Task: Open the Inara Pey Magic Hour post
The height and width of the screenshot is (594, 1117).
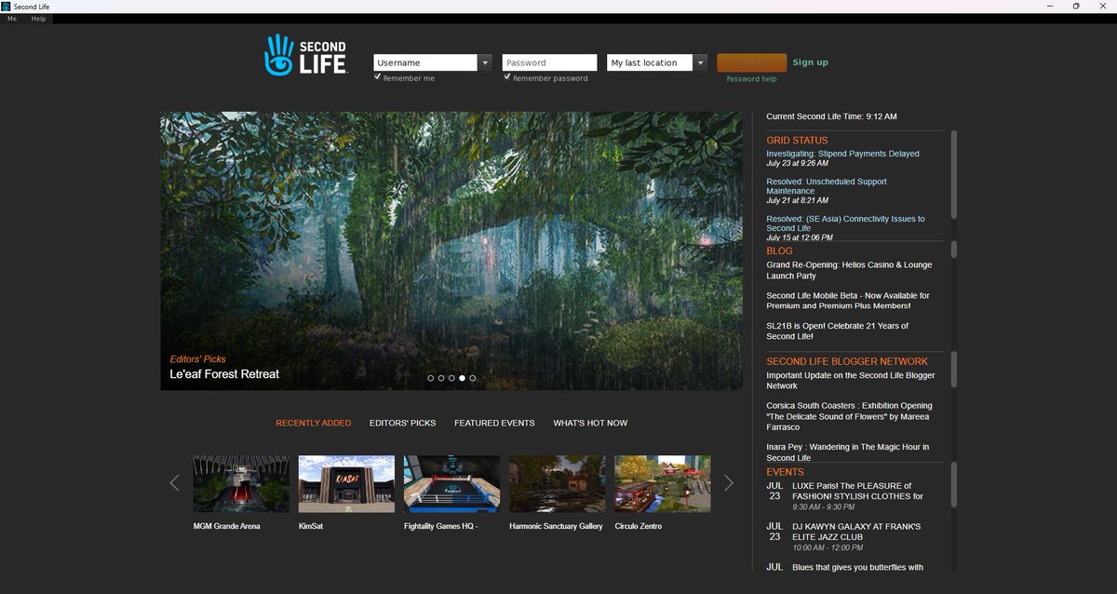Action: (x=847, y=452)
